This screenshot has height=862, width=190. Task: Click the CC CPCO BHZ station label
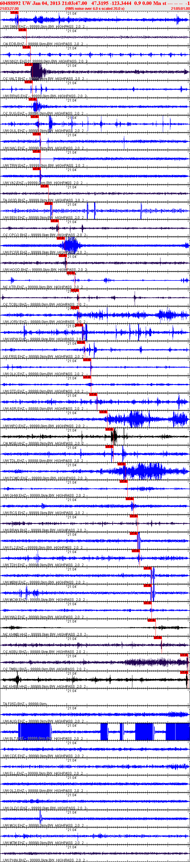point(15,235)
